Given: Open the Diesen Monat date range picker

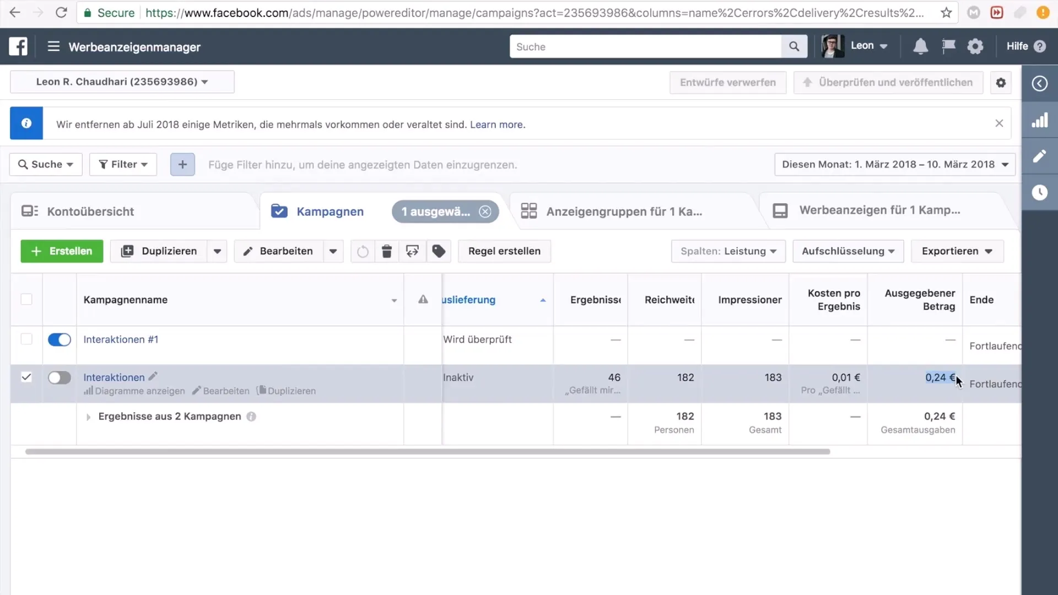Looking at the screenshot, I should coord(894,164).
